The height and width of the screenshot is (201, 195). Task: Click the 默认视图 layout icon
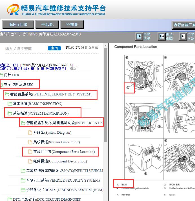[x=162, y=36]
